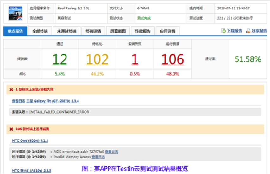Click the 运行错误 (@ 1分28秒) entry
Image resolution: width=270 pixels, height=174 pixels.
[29, 152]
